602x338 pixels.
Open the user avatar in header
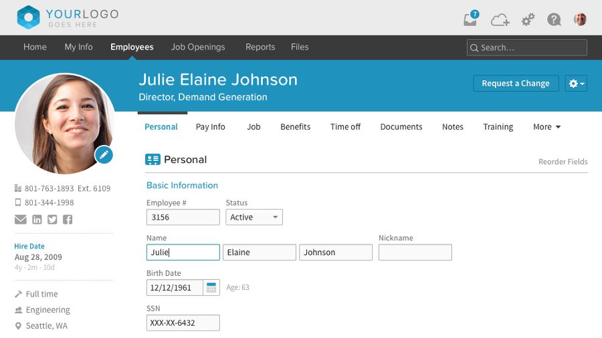click(580, 19)
